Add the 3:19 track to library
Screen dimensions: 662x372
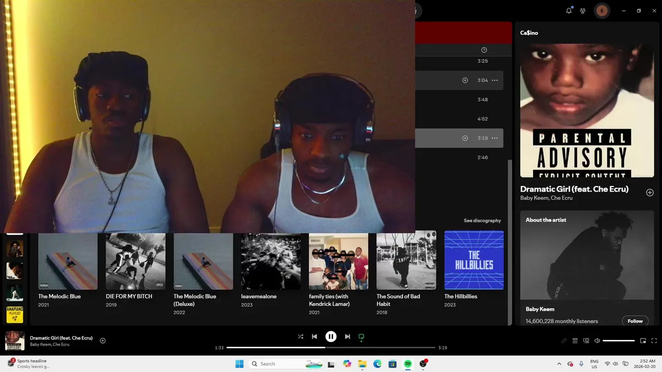[465, 138]
